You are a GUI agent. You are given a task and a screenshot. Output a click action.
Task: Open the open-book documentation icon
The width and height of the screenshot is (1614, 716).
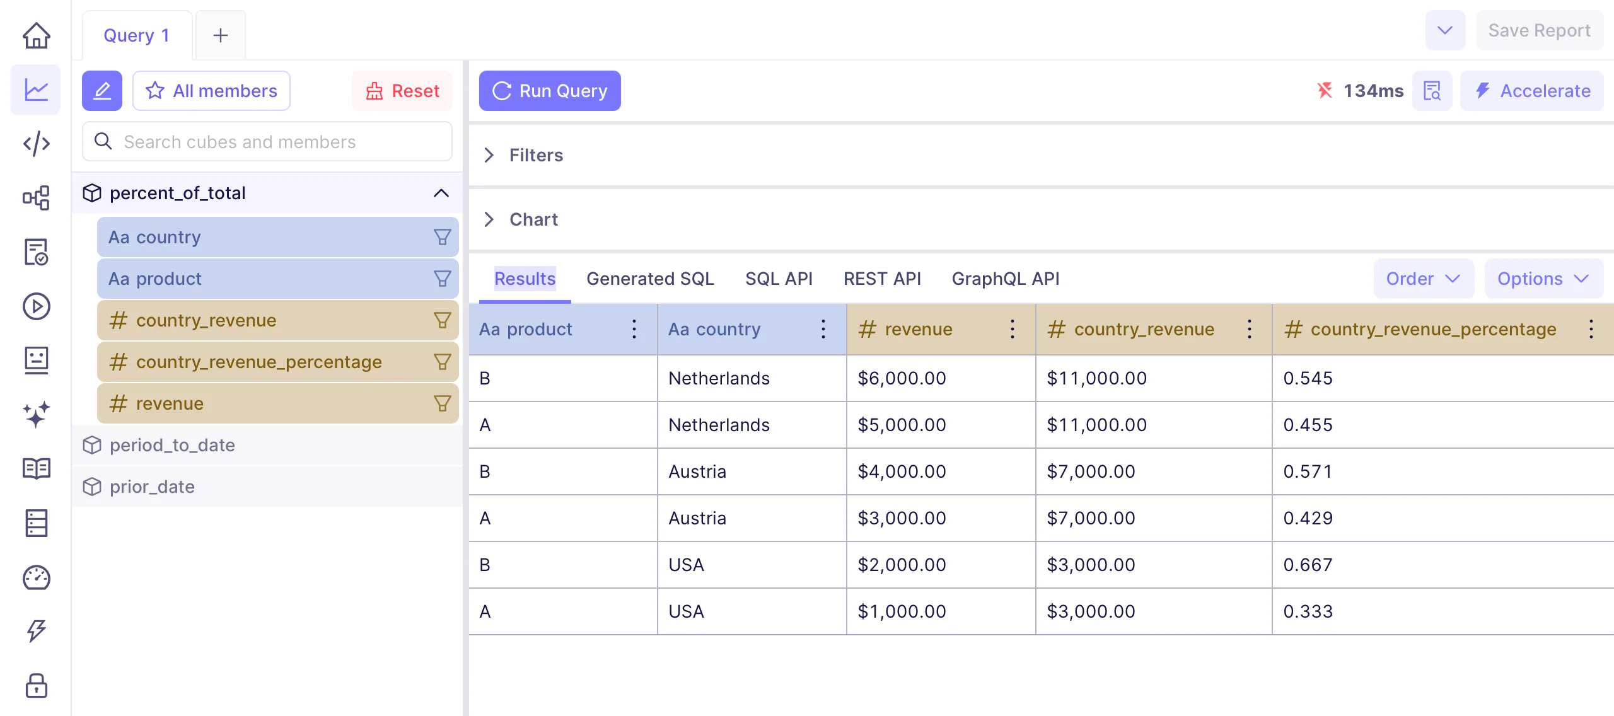point(36,469)
